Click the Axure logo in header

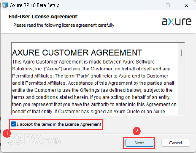(x=176, y=21)
